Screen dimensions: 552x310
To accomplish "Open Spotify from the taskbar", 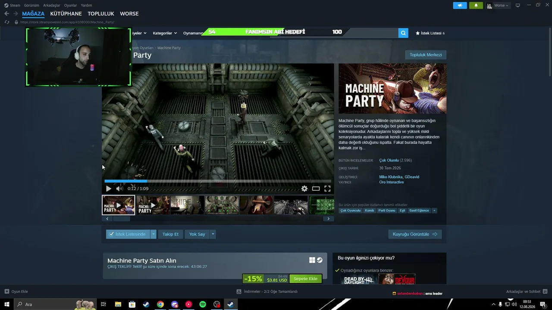I will (x=203, y=304).
